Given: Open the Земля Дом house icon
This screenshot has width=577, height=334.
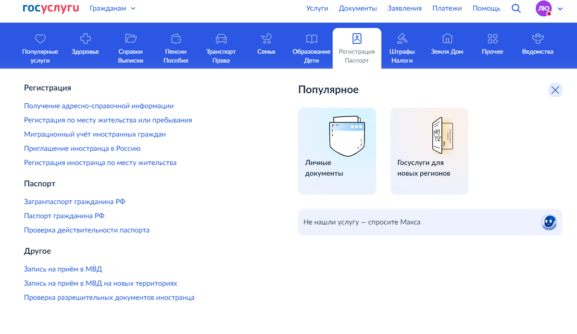Looking at the screenshot, I should (447, 38).
